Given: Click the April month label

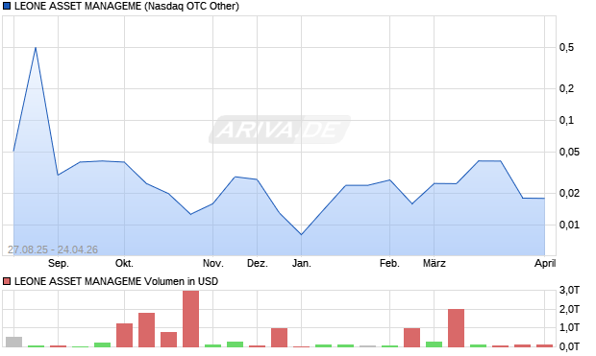Looking at the screenshot, I should pyautogui.click(x=545, y=263).
